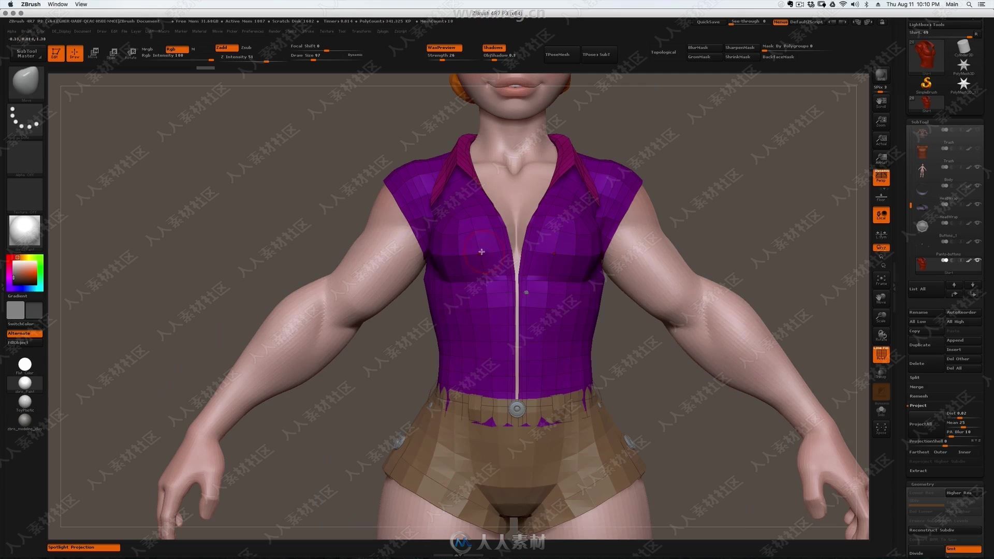Open the current material sphere selector
This screenshot has width=994, height=559.
pyautogui.click(x=25, y=231)
